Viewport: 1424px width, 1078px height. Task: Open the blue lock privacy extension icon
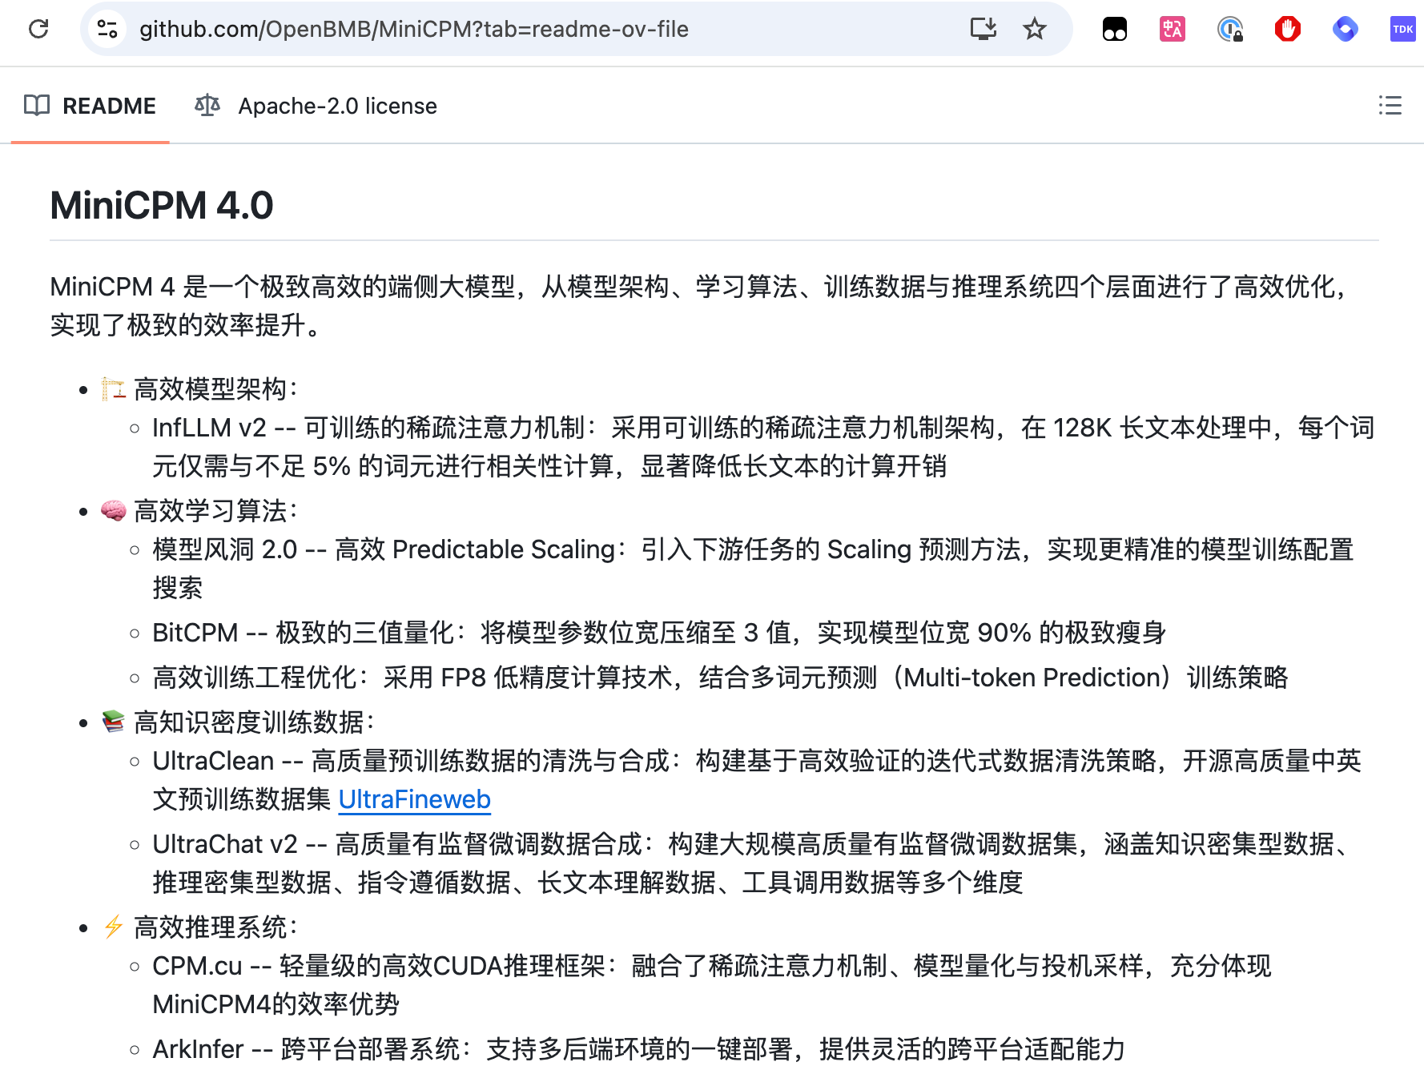coord(1230,30)
